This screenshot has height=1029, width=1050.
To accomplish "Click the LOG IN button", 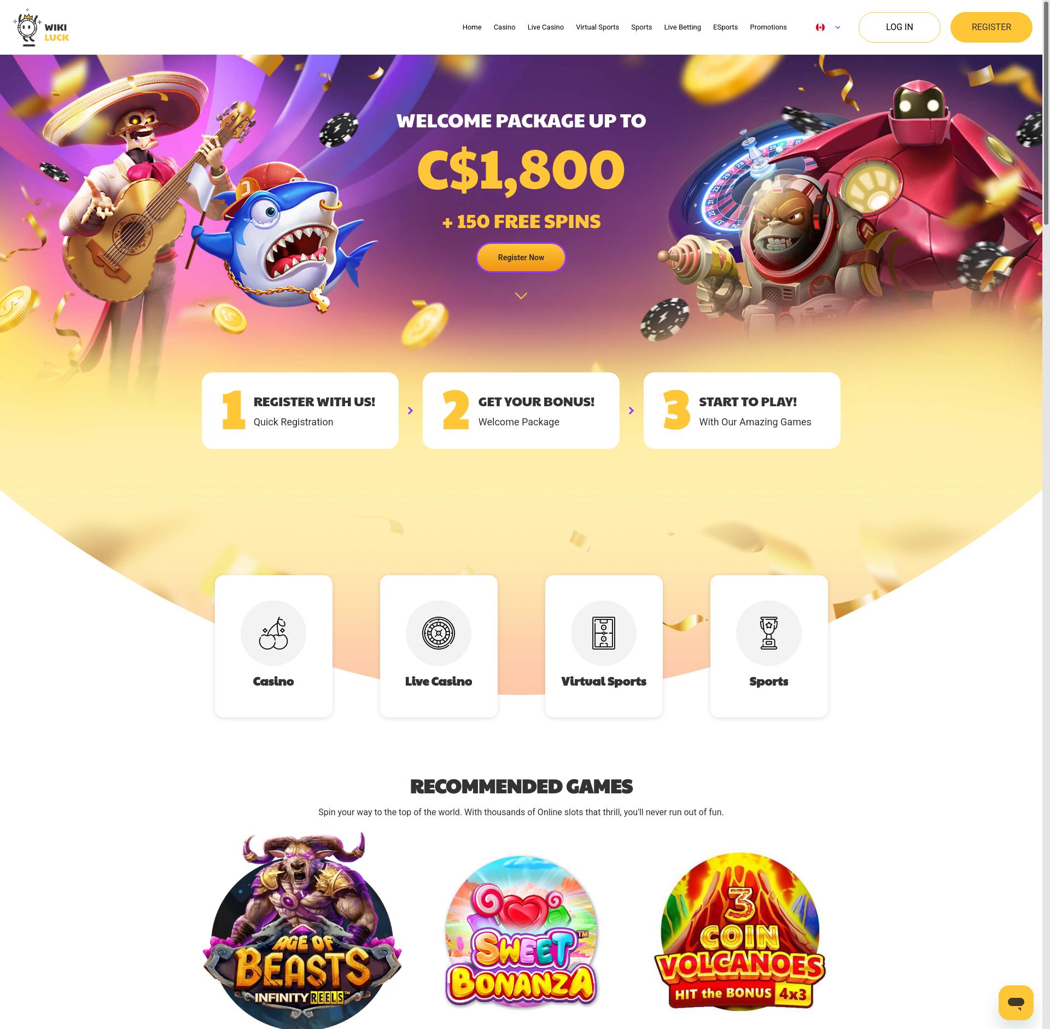I will (x=899, y=27).
